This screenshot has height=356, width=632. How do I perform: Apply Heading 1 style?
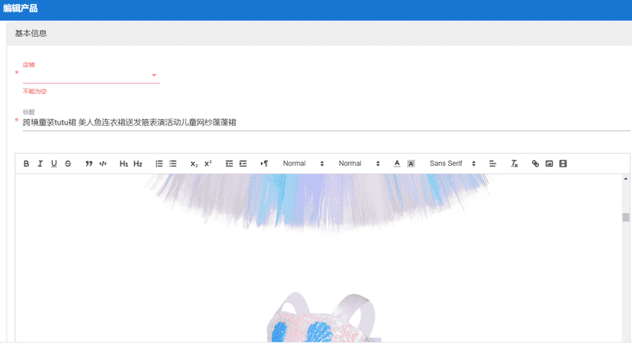click(x=124, y=163)
